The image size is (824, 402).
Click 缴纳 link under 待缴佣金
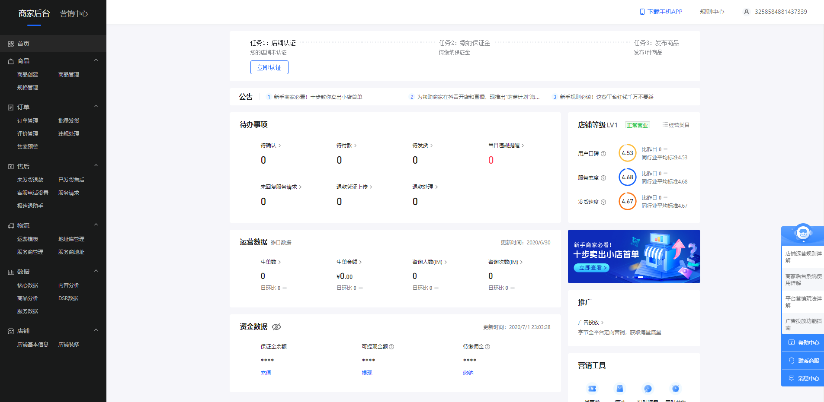[468, 373]
